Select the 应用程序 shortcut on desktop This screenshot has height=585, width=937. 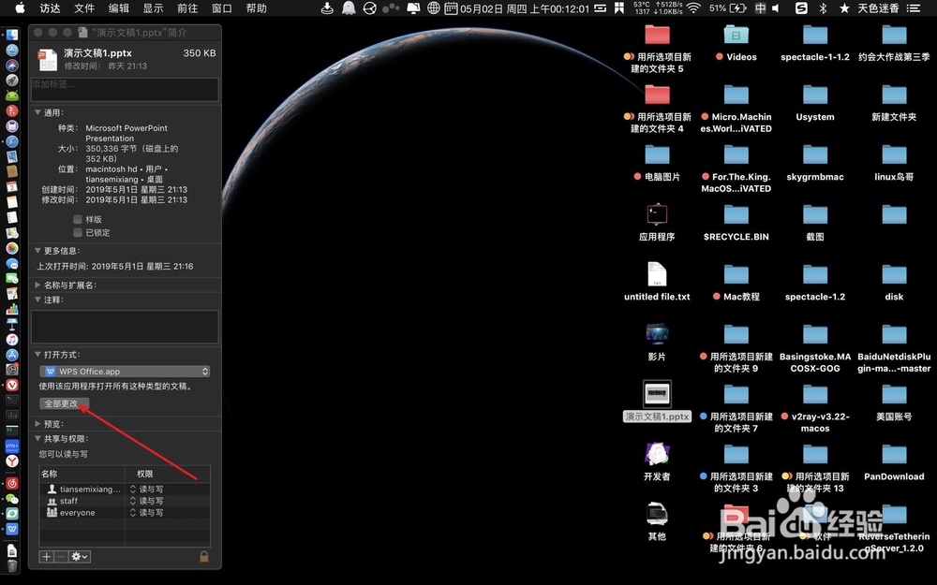657,222
